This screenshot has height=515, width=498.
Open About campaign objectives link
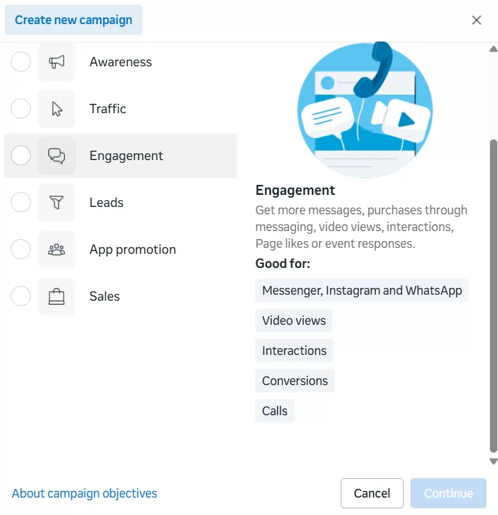[x=84, y=494]
